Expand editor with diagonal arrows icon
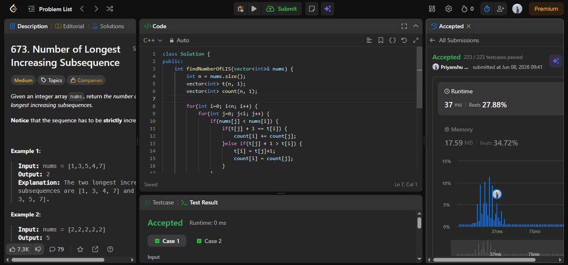 [x=416, y=41]
